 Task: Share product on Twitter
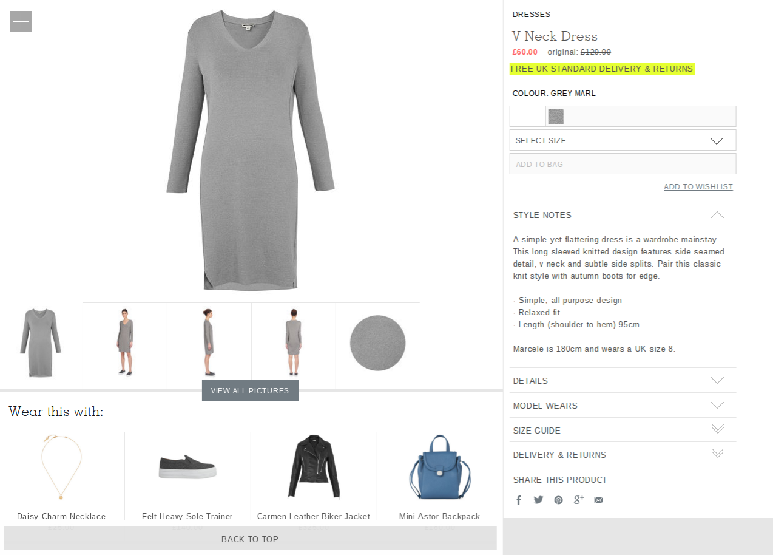(x=538, y=500)
